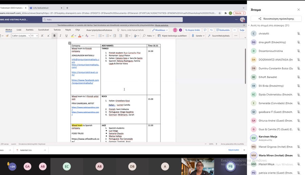305x175 pixels.
Task: Dismiss the notification banner
Action: click(x=242, y=25)
